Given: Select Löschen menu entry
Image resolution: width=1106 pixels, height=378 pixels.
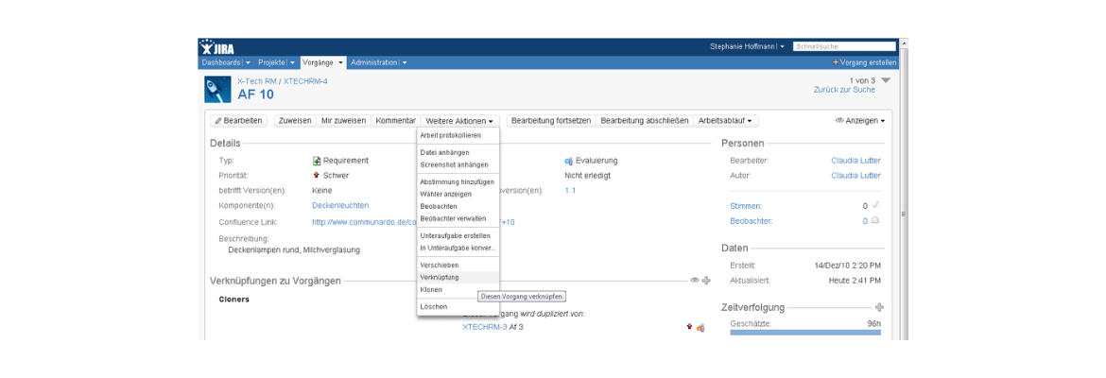Looking at the screenshot, I should point(458,307).
